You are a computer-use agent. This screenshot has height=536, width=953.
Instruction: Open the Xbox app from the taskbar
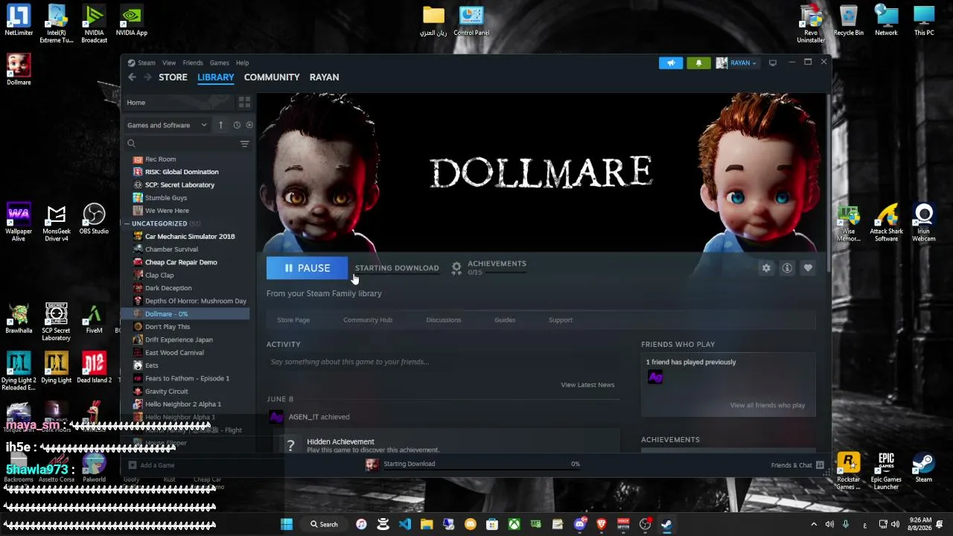coord(514,524)
